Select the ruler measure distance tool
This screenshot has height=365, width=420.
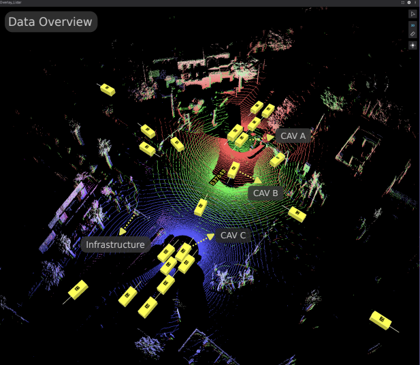point(413,33)
